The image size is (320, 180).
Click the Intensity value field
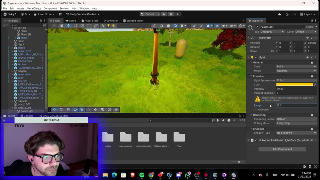tap(296, 89)
